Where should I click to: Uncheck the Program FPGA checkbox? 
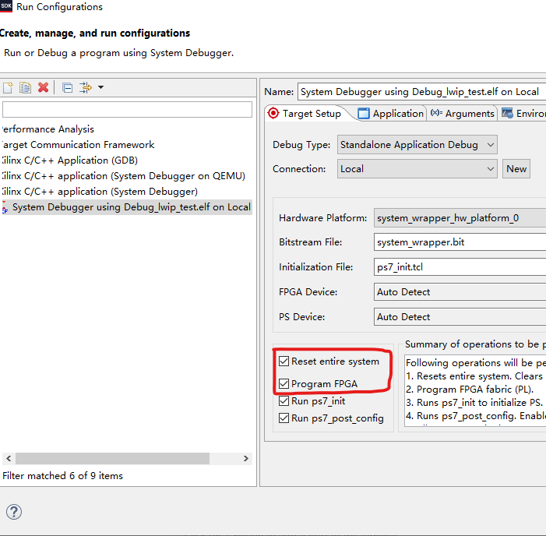(x=284, y=384)
